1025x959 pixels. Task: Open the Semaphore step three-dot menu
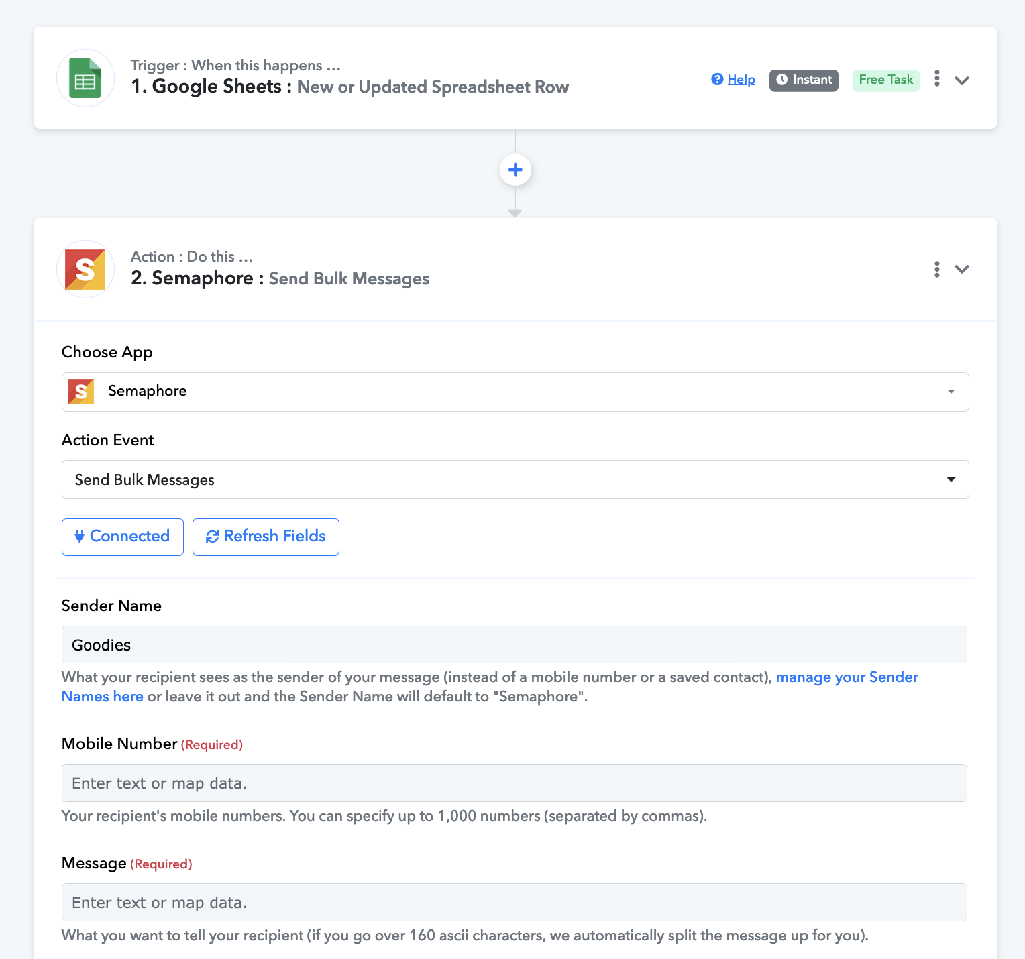coord(937,269)
